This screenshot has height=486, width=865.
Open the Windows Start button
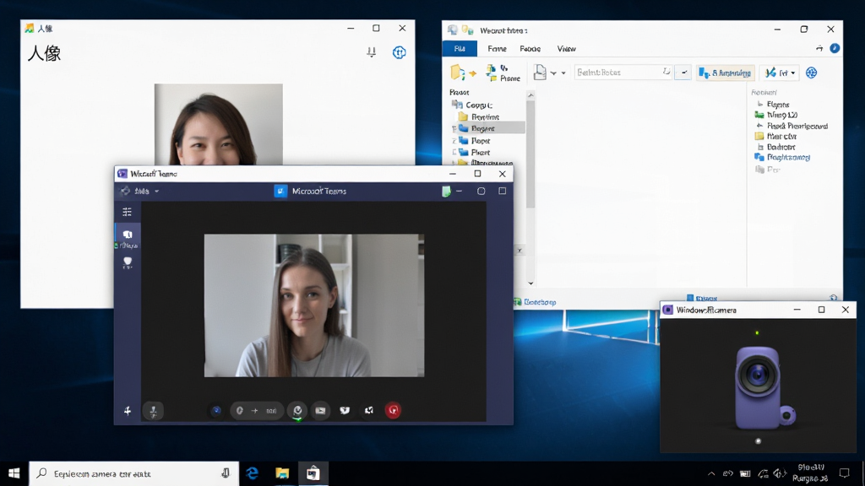click(x=14, y=473)
